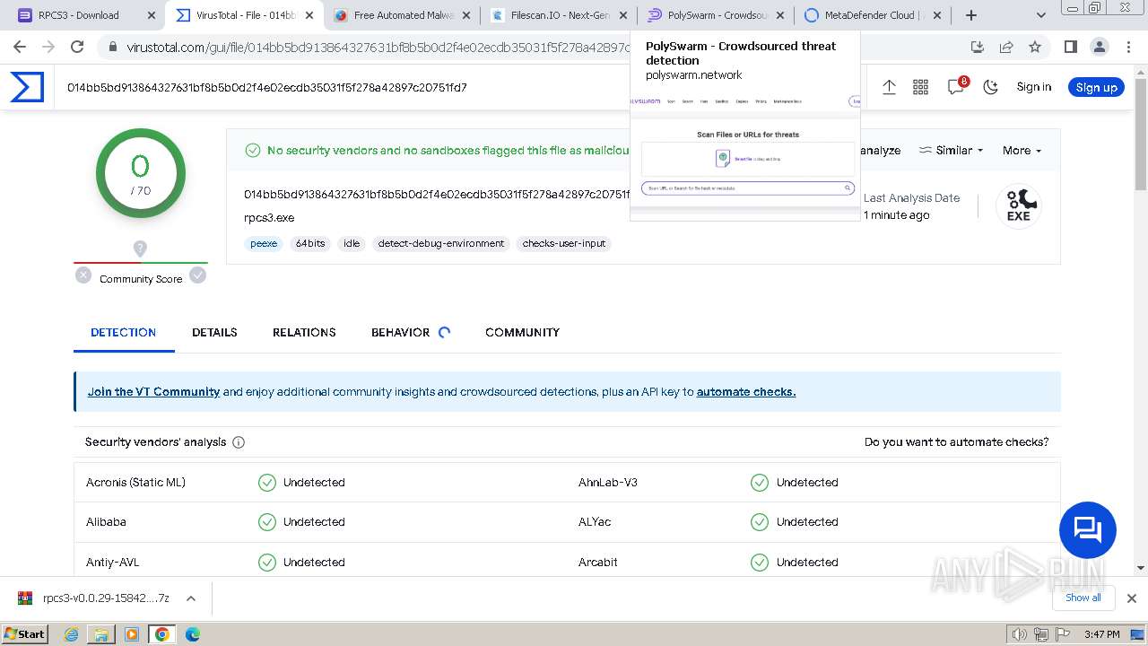1148x646 pixels.
Task: Expand the rpcs3 download item chevron
Action: coord(190,598)
